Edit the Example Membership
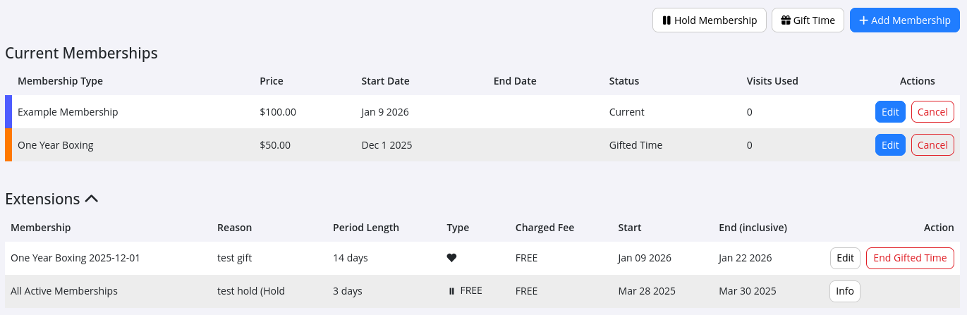Viewport: 967px width, 315px height. coord(890,112)
